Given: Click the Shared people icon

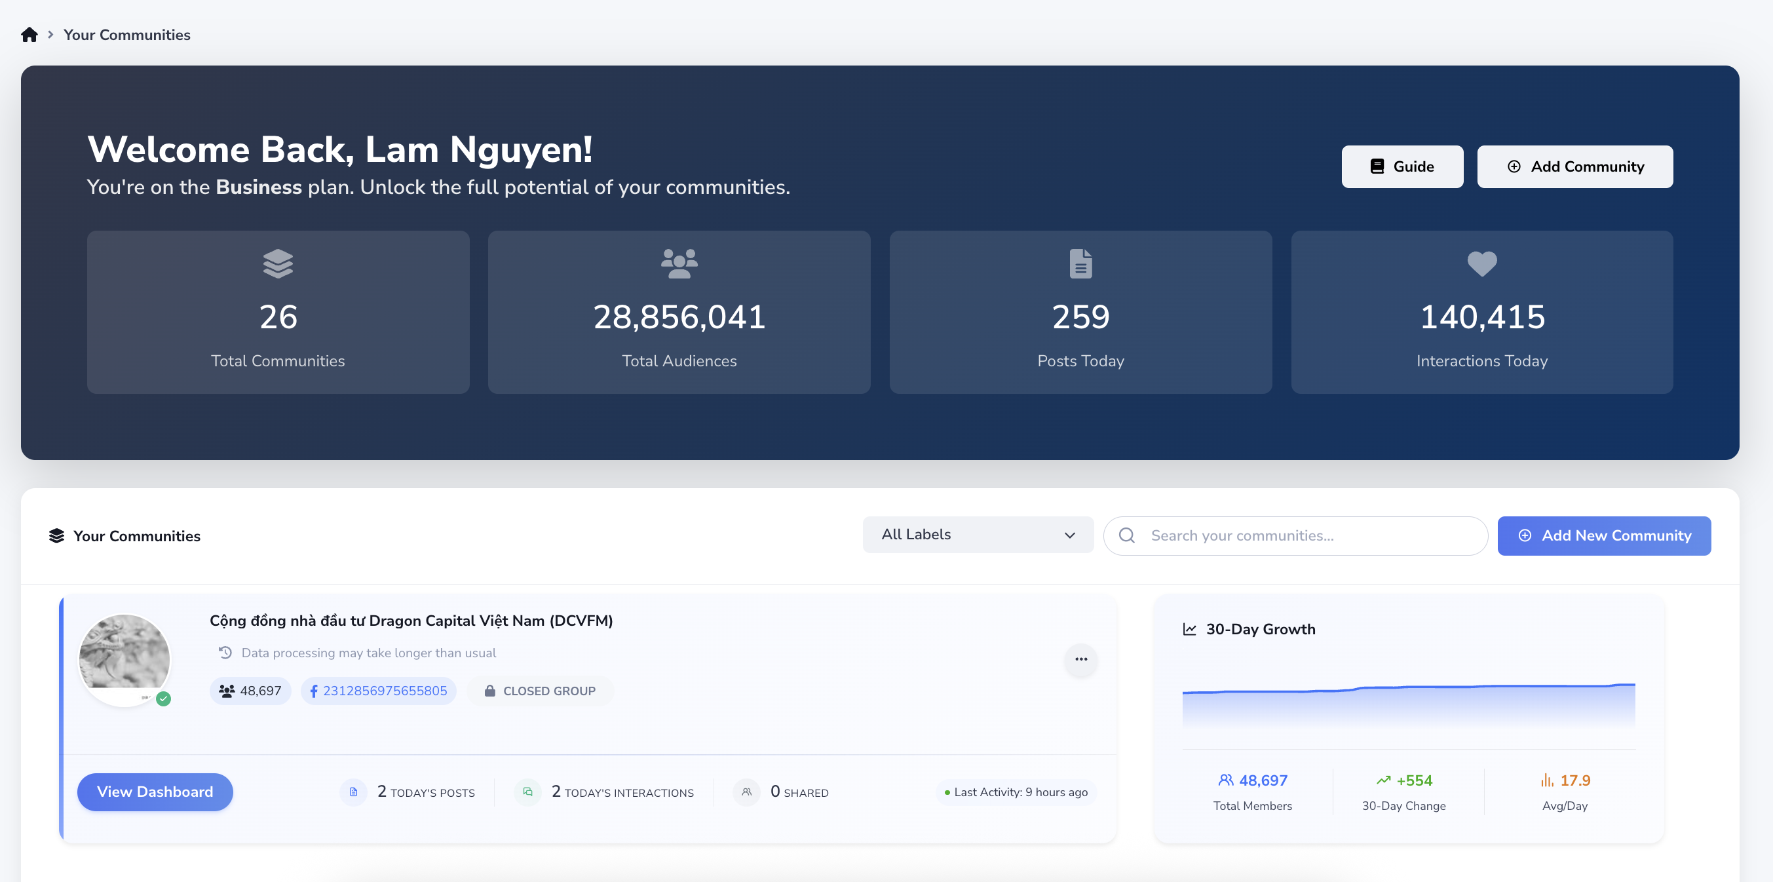Looking at the screenshot, I should click(x=746, y=792).
